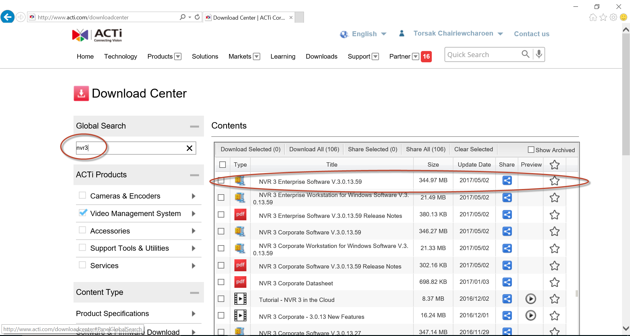Image resolution: width=630 pixels, height=336 pixels.
Task: Click pdf icon of Enterprise Release Notes
Action: [x=240, y=214]
